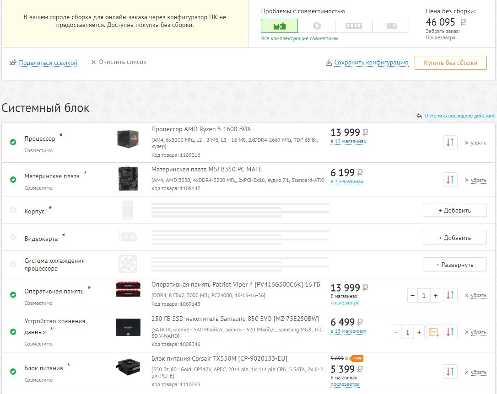Click the RAM quantity input field
Viewport: 497px width, 394px height.
click(x=424, y=296)
